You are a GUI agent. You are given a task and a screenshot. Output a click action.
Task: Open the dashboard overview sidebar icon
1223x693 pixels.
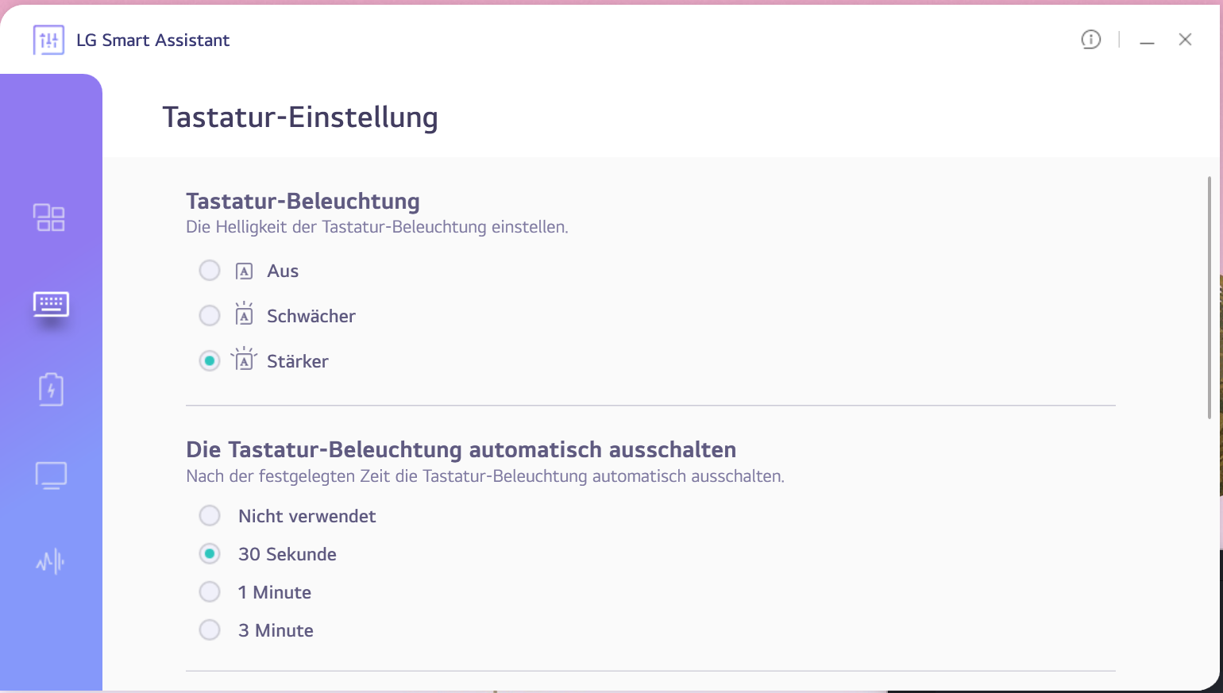click(49, 218)
